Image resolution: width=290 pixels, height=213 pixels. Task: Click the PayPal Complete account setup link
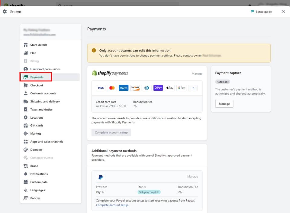(x=112, y=205)
